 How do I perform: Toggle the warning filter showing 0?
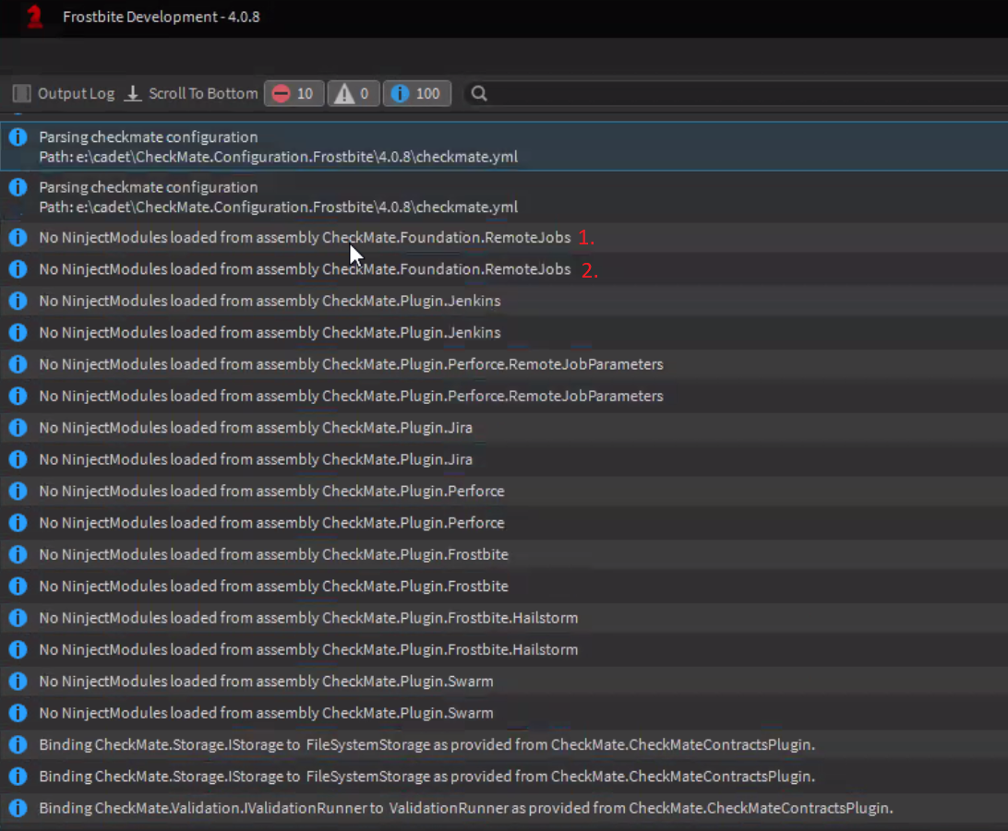pyautogui.click(x=353, y=94)
